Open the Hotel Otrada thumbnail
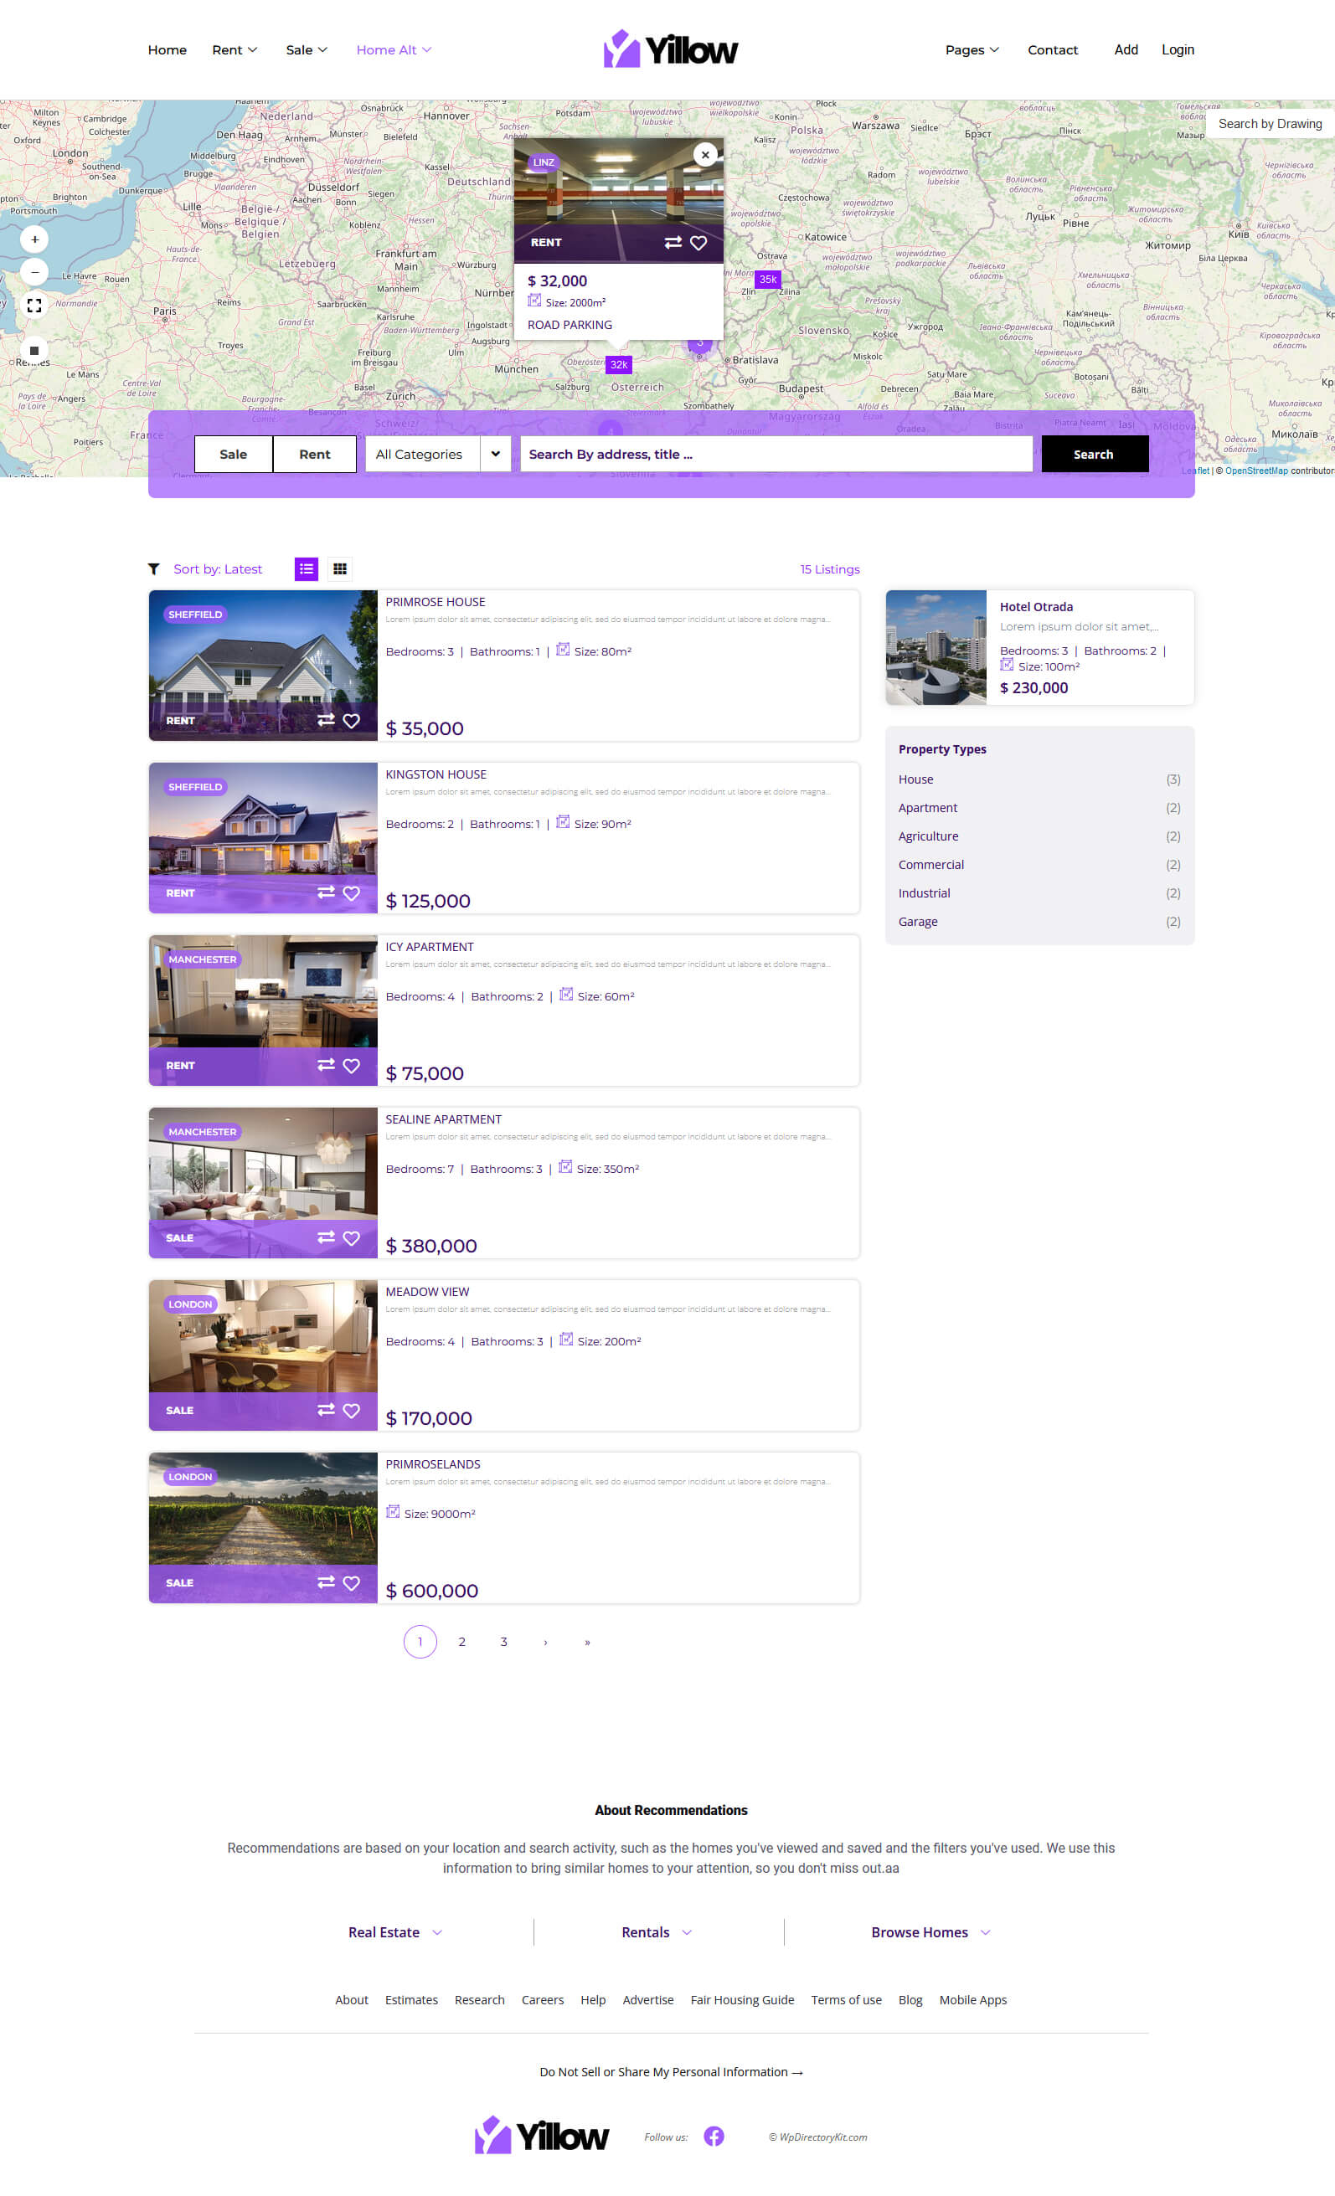1335x2196 pixels. (x=936, y=647)
